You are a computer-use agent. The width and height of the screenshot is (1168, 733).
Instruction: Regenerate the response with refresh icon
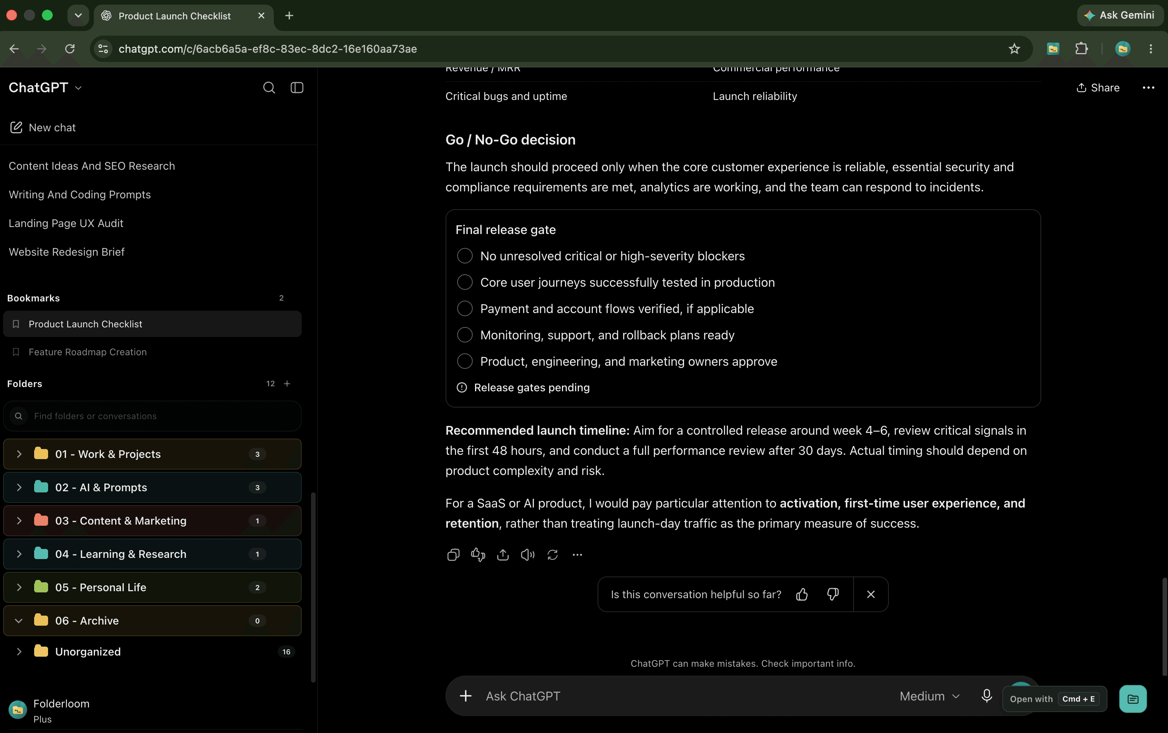tap(553, 555)
